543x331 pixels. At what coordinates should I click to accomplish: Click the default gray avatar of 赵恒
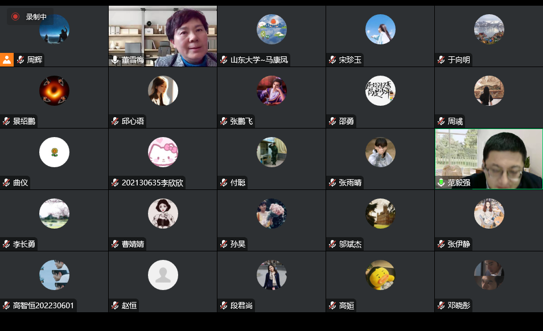(x=163, y=275)
